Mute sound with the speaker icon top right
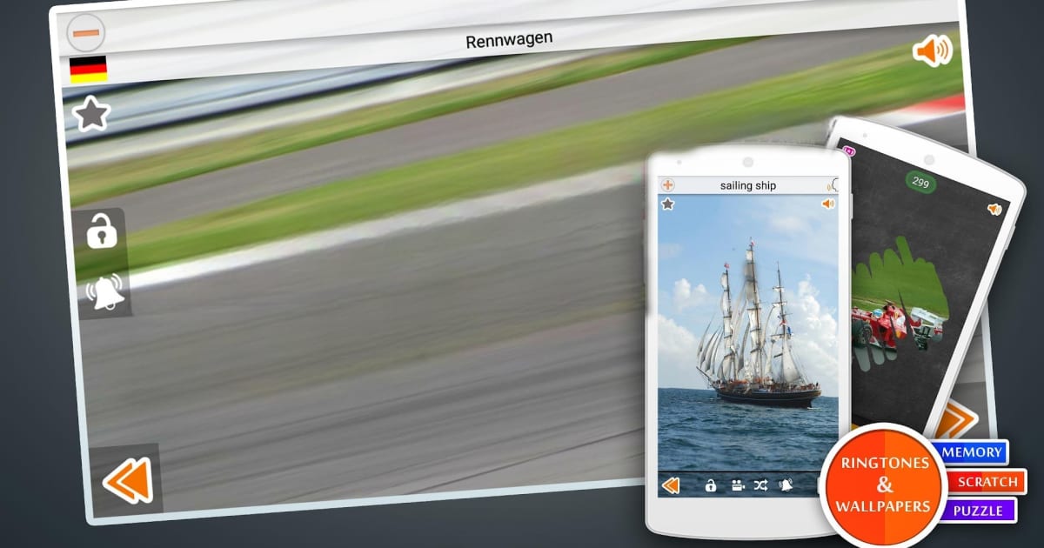This screenshot has height=548, width=1044. tap(932, 50)
